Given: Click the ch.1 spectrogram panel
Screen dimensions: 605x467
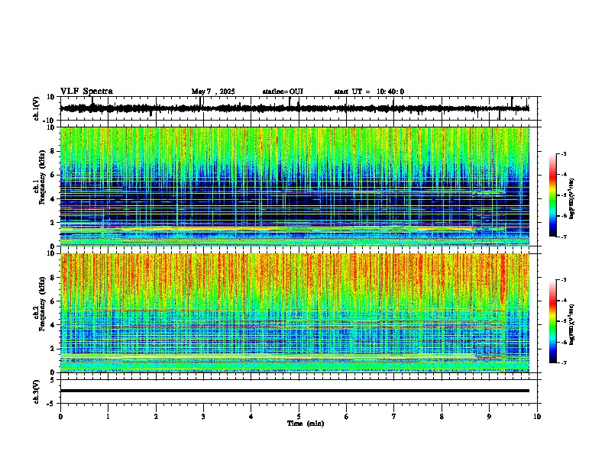Looking at the screenshot, I should pos(295,186).
